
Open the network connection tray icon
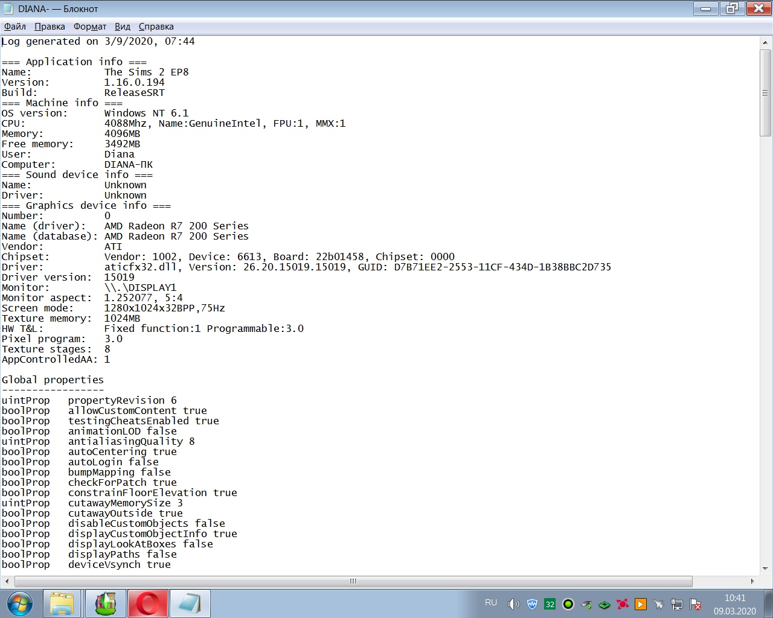click(677, 604)
